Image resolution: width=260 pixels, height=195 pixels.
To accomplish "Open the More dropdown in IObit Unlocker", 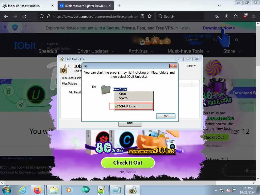I will (191, 66).
